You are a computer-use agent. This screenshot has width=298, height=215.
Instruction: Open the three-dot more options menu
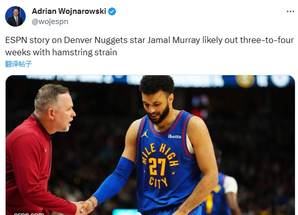[290, 12]
